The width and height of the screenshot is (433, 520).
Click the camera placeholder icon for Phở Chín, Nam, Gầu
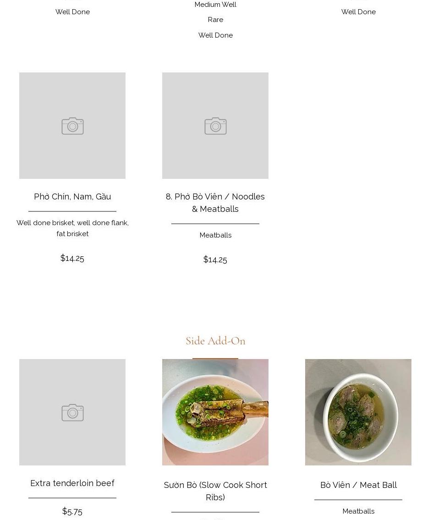(x=72, y=126)
